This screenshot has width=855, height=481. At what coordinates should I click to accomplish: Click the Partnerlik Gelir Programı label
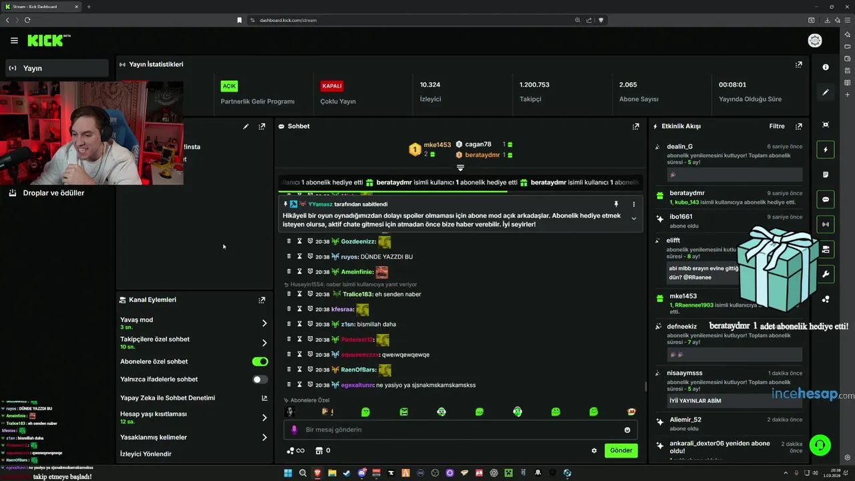point(257,102)
